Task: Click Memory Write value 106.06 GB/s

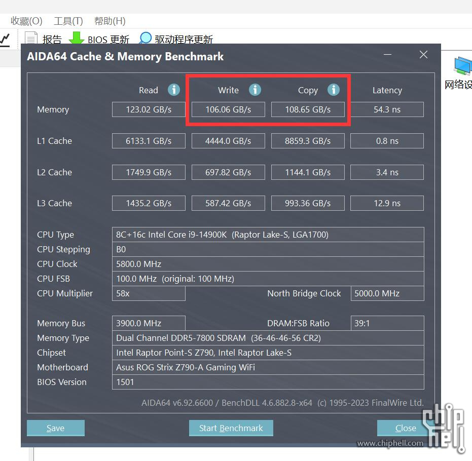Action: coord(228,109)
